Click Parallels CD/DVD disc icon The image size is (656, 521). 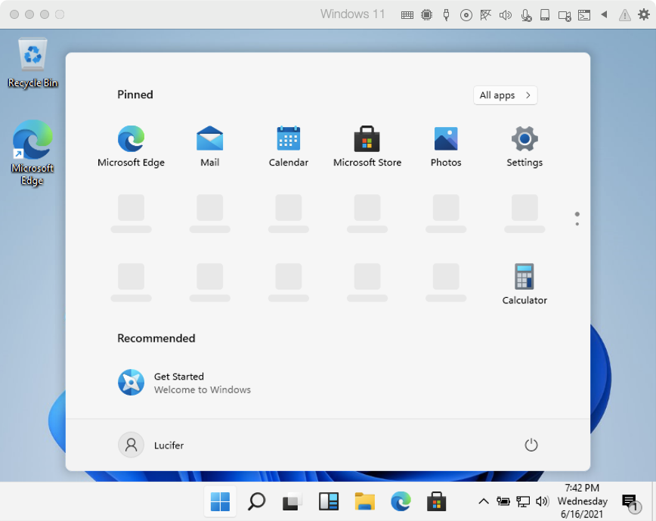466,15
